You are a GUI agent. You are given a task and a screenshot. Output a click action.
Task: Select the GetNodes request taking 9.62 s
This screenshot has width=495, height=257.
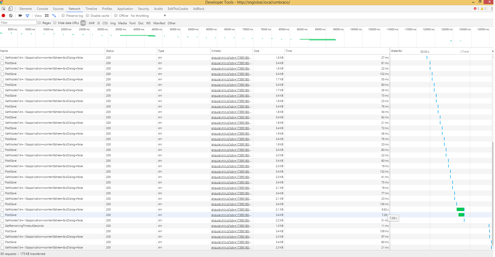44,210
